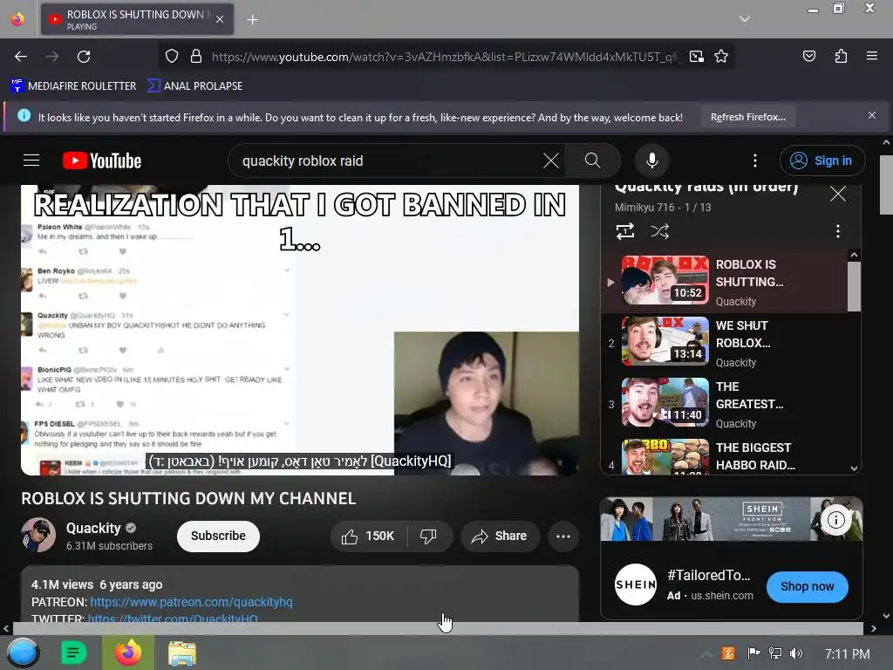Open picture-in-picture icon in address bar
Viewport: 893px width, 670px height.
coord(697,57)
